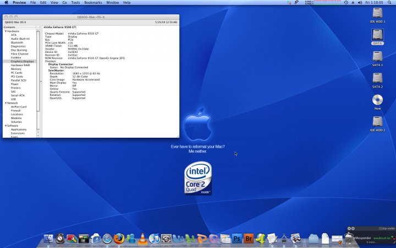Open the Help menu
Viewport: 396px width, 248px height.
[127, 3]
